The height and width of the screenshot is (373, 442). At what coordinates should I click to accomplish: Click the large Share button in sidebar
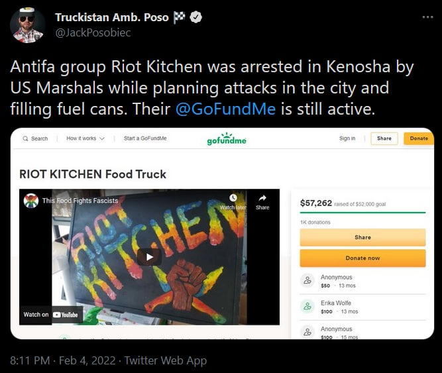pos(362,237)
